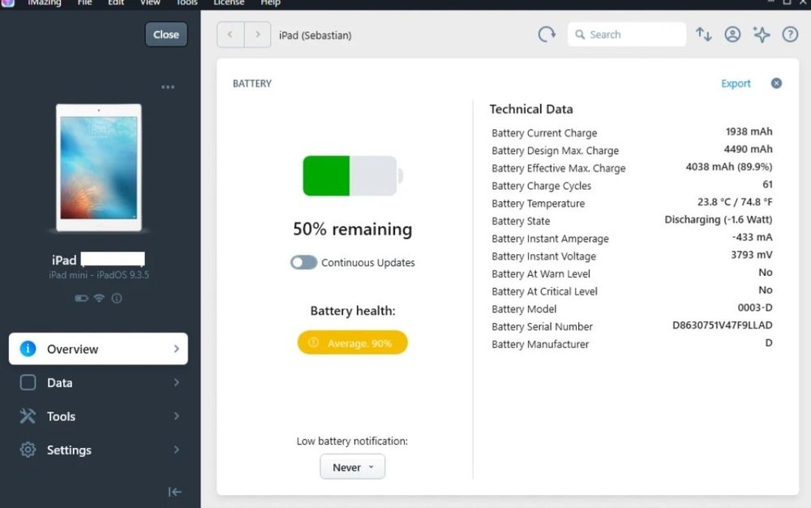Screen dimensions: 811x508
Task: Click the iPad (Sebastian) title text
Action: [315, 35]
